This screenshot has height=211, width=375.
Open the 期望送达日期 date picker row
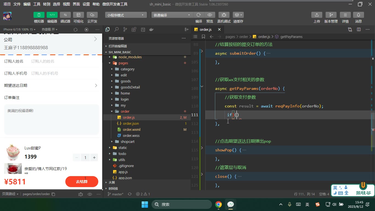tap(51, 85)
